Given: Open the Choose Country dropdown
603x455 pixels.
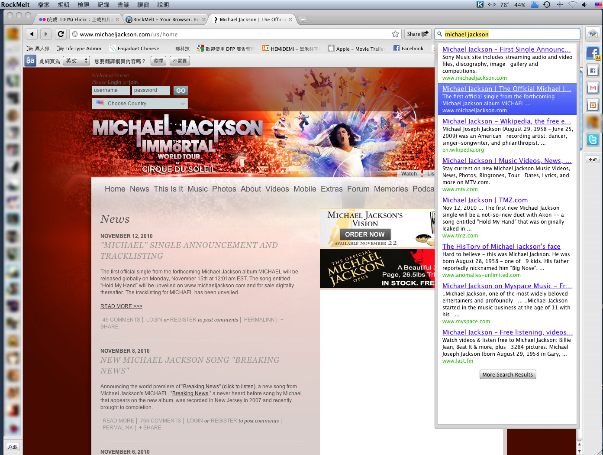Looking at the screenshot, I should pos(139,104).
